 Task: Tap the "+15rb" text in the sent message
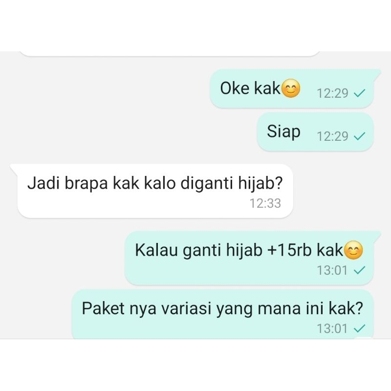coord(289,250)
